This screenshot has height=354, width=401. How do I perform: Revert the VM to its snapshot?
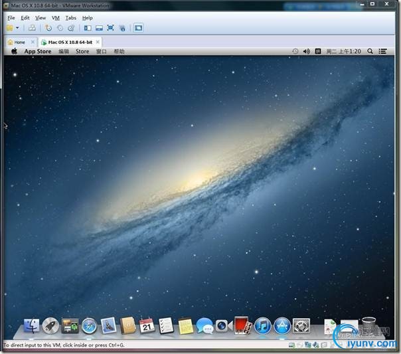pyautogui.click(x=60, y=28)
